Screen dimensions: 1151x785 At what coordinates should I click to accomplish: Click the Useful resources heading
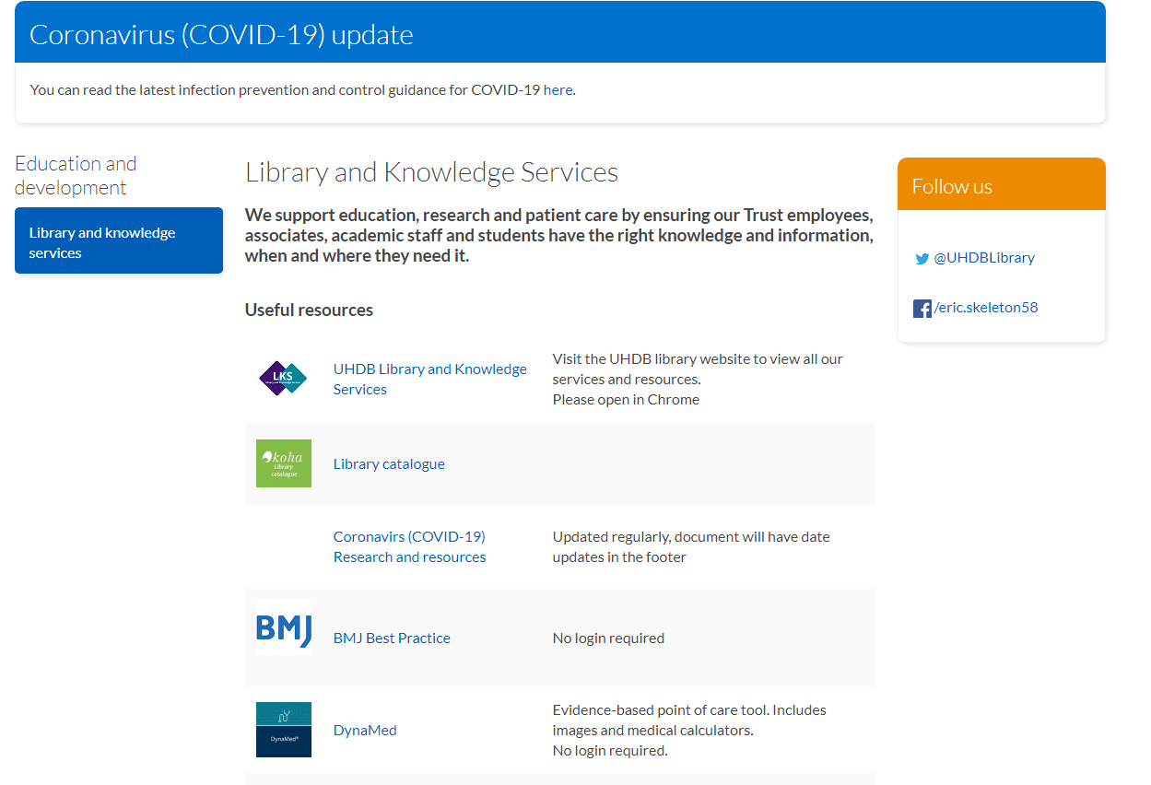(308, 310)
